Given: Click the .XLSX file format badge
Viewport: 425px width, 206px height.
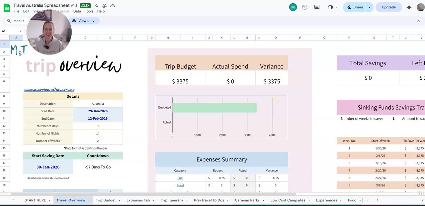Looking at the screenshot, I should coord(85,6).
